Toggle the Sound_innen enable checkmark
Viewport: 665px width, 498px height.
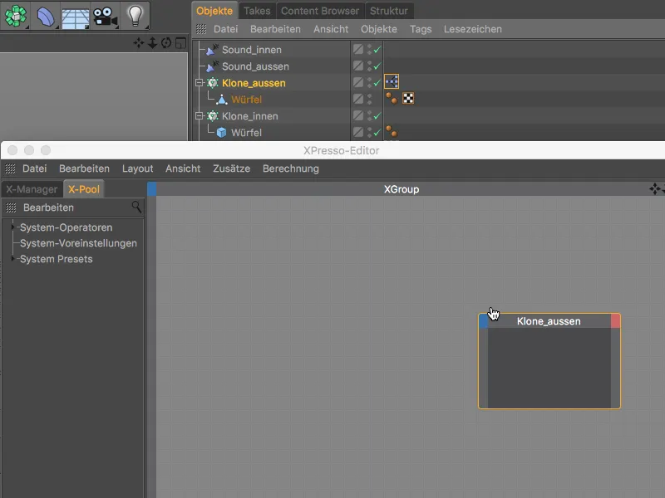pos(377,50)
